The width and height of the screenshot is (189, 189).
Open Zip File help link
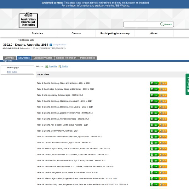click(65, 66)
